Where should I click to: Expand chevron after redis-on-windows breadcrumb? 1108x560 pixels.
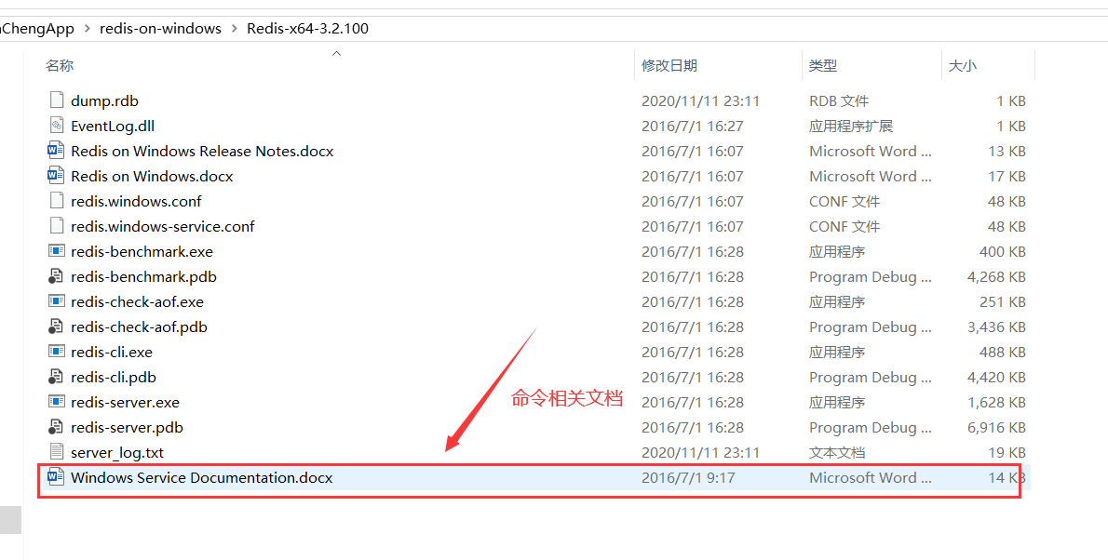234,29
